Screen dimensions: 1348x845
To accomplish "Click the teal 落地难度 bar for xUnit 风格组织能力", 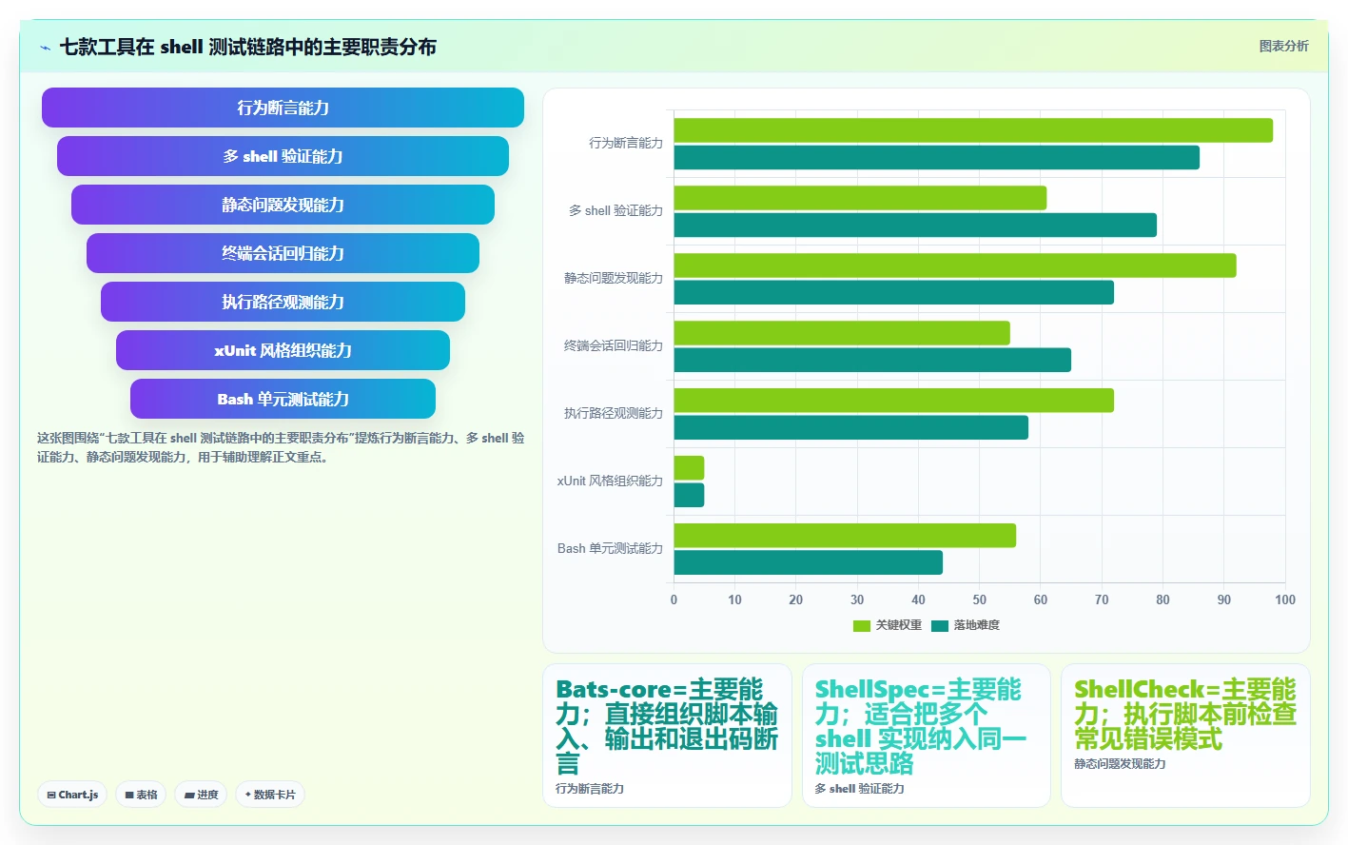I will pos(689,496).
